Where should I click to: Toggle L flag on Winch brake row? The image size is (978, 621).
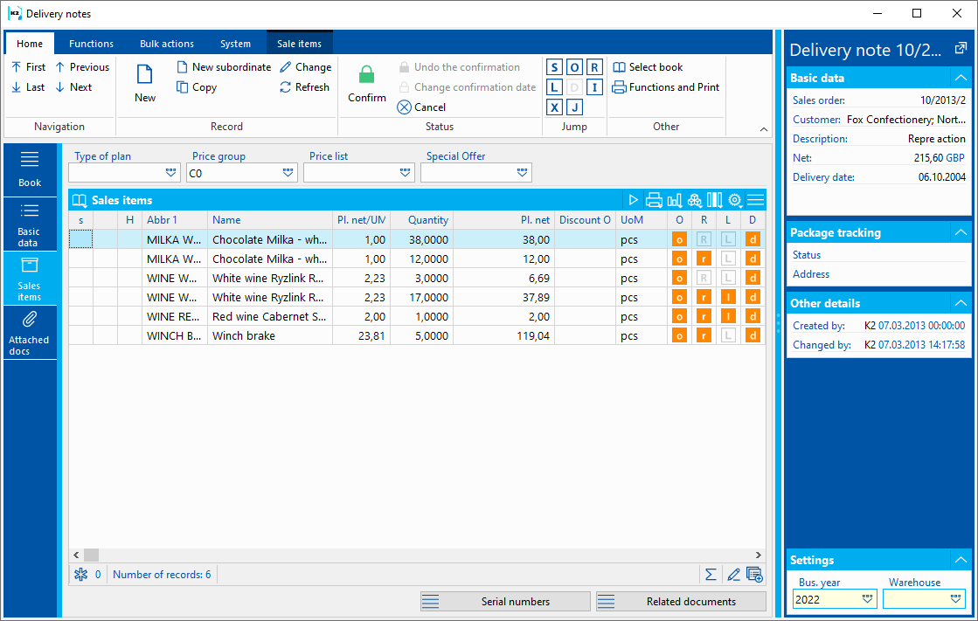click(x=728, y=335)
